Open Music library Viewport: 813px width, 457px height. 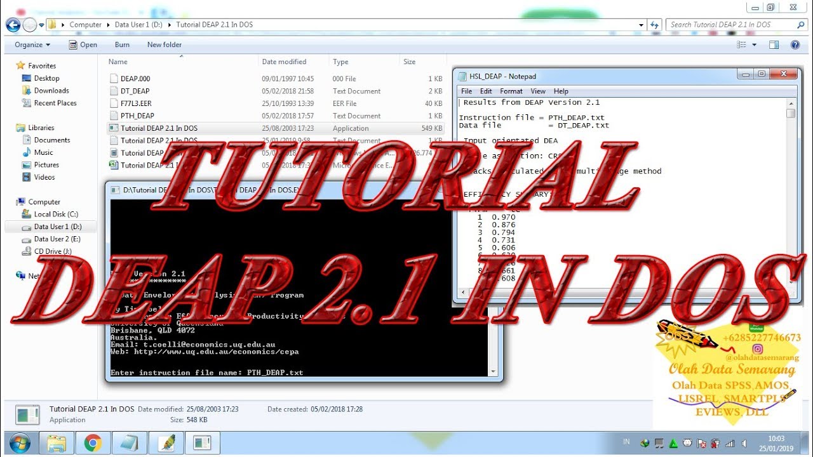click(x=43, y=152)
